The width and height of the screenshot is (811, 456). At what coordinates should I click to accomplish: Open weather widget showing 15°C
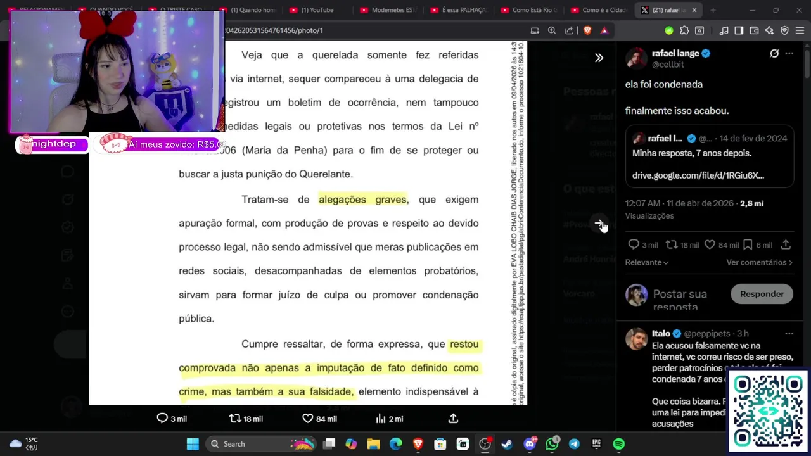click(x=23, y=443)
